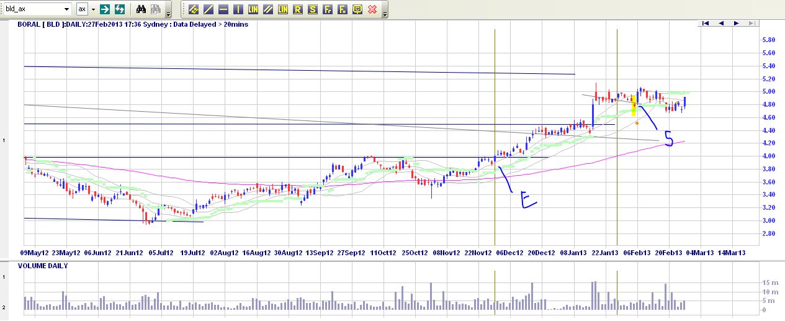Click the 3.00 price axis label
The height and width of the screenshot is (321, 785).
coord(768,220)
